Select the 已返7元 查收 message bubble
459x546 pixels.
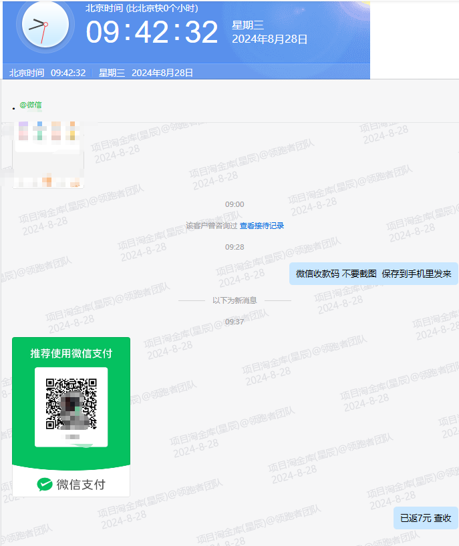point(426,518)
